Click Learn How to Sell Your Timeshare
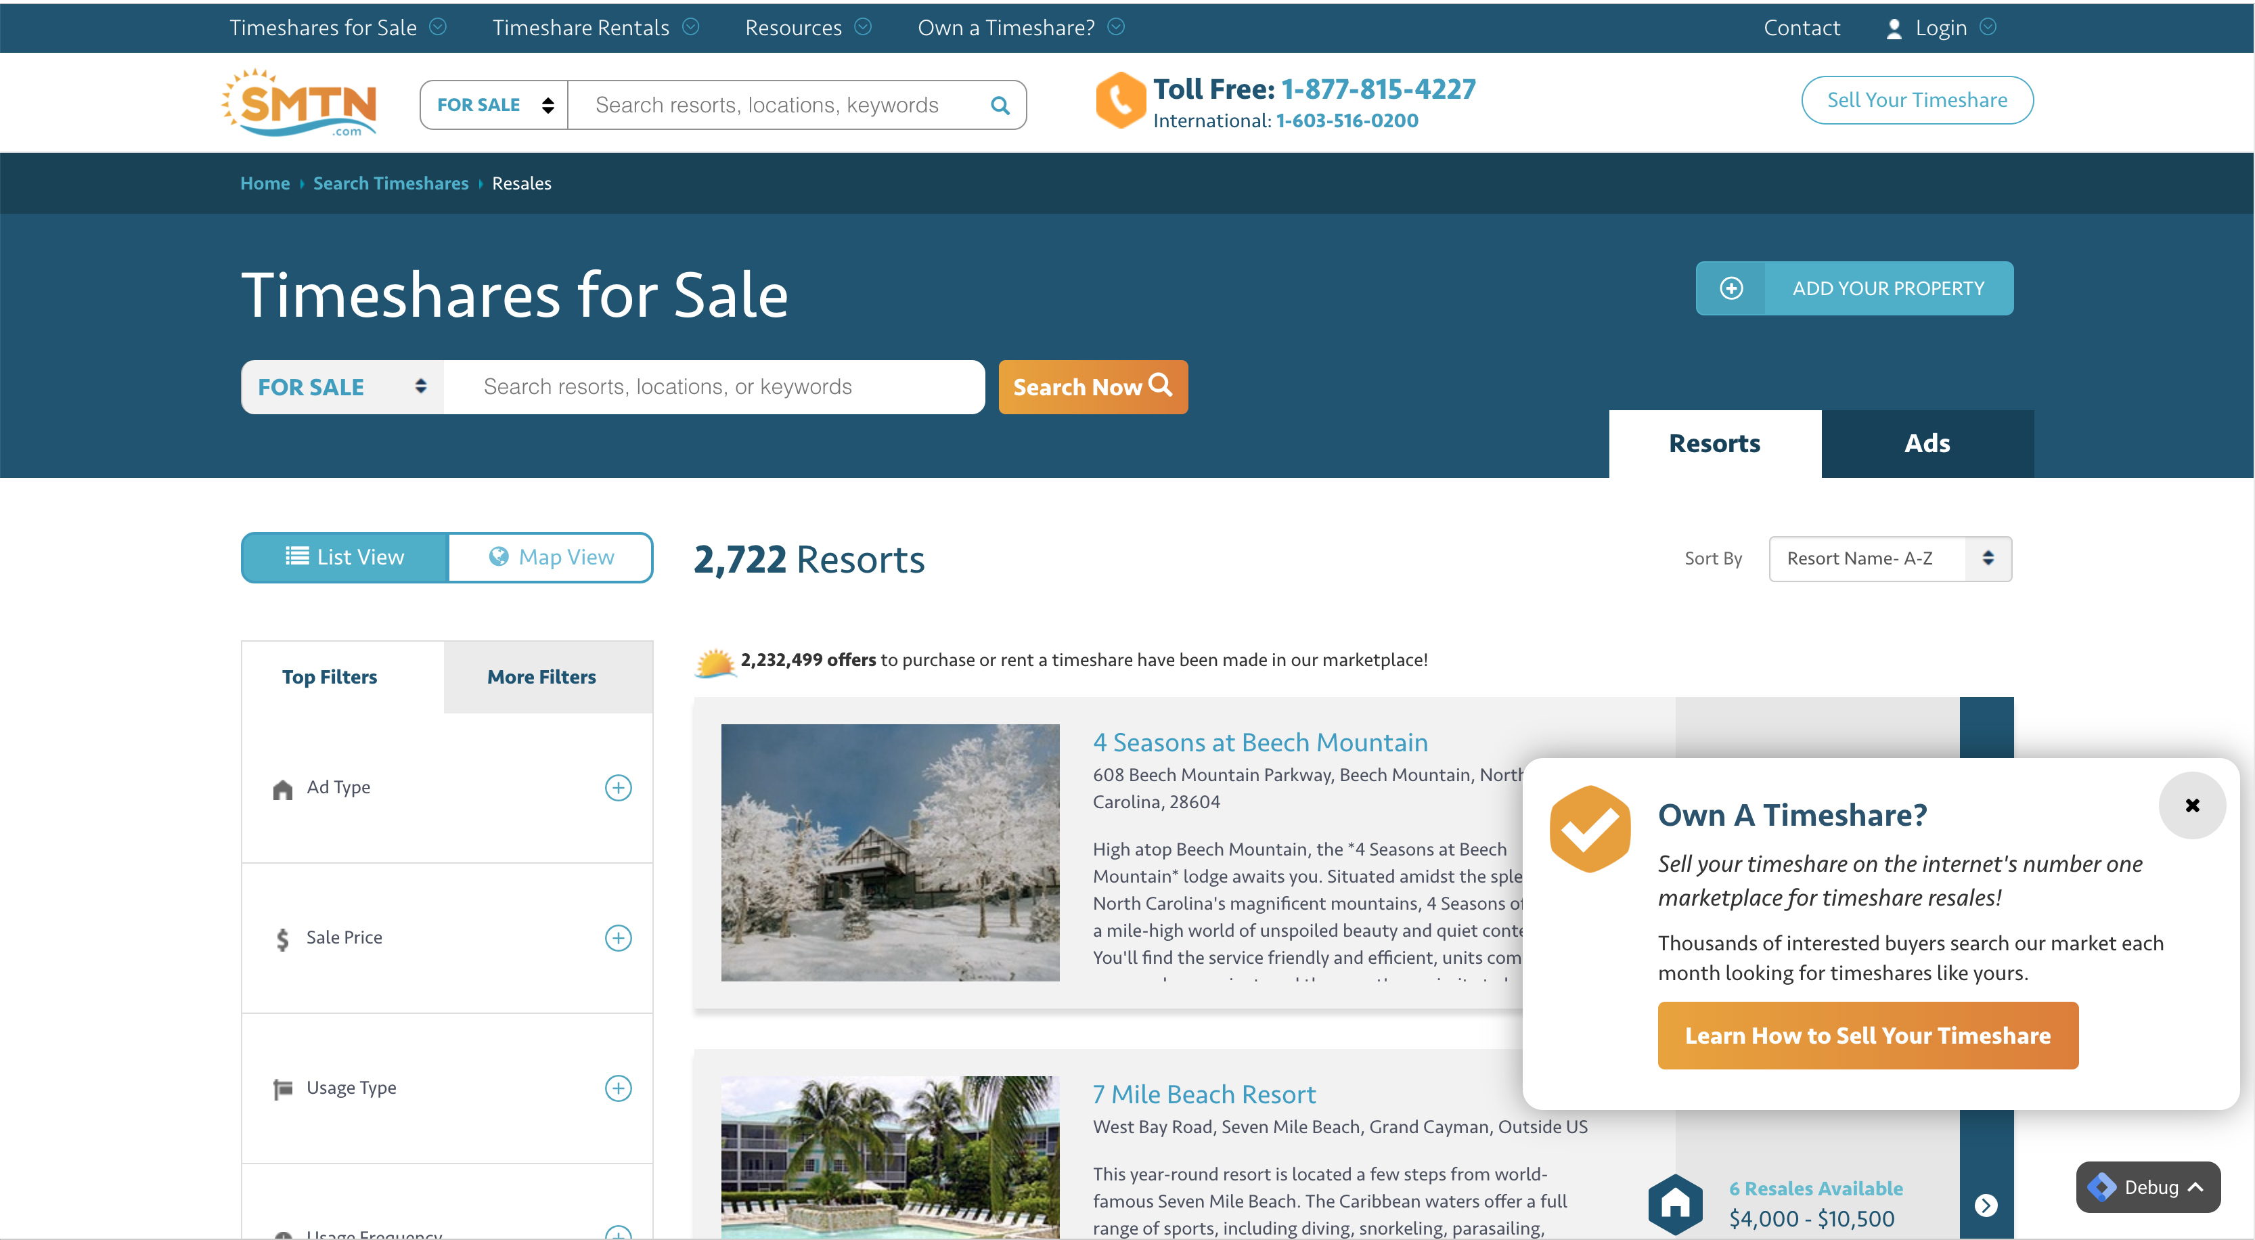2255x1240 pixels. [1867, 1036]
